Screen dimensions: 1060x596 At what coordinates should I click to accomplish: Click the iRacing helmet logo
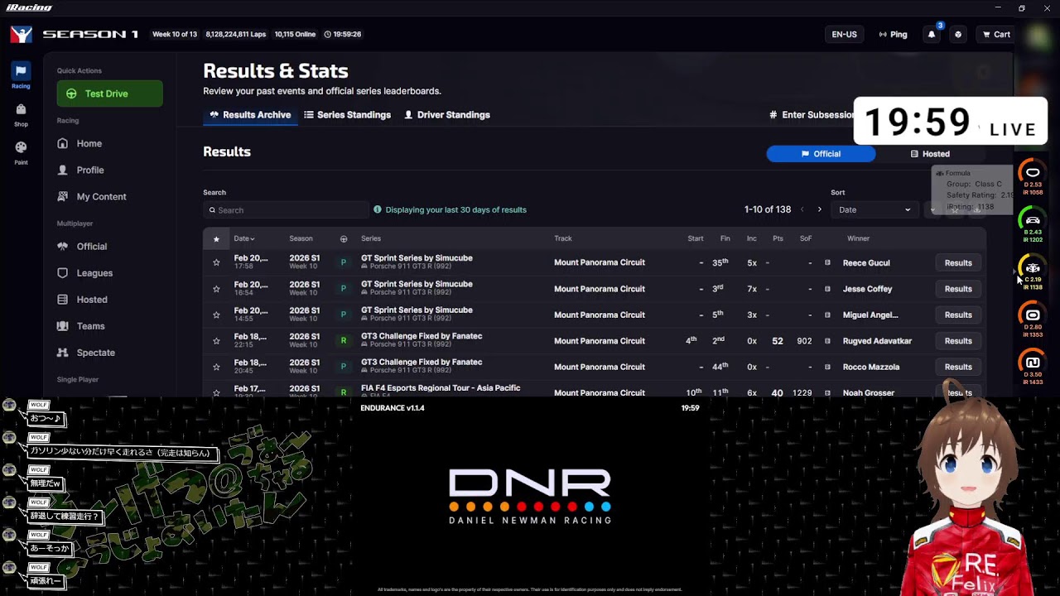pyautogui.click(x=22, y=34)
